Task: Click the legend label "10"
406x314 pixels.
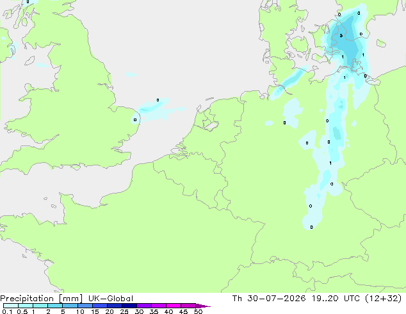Action: (80, 311)
